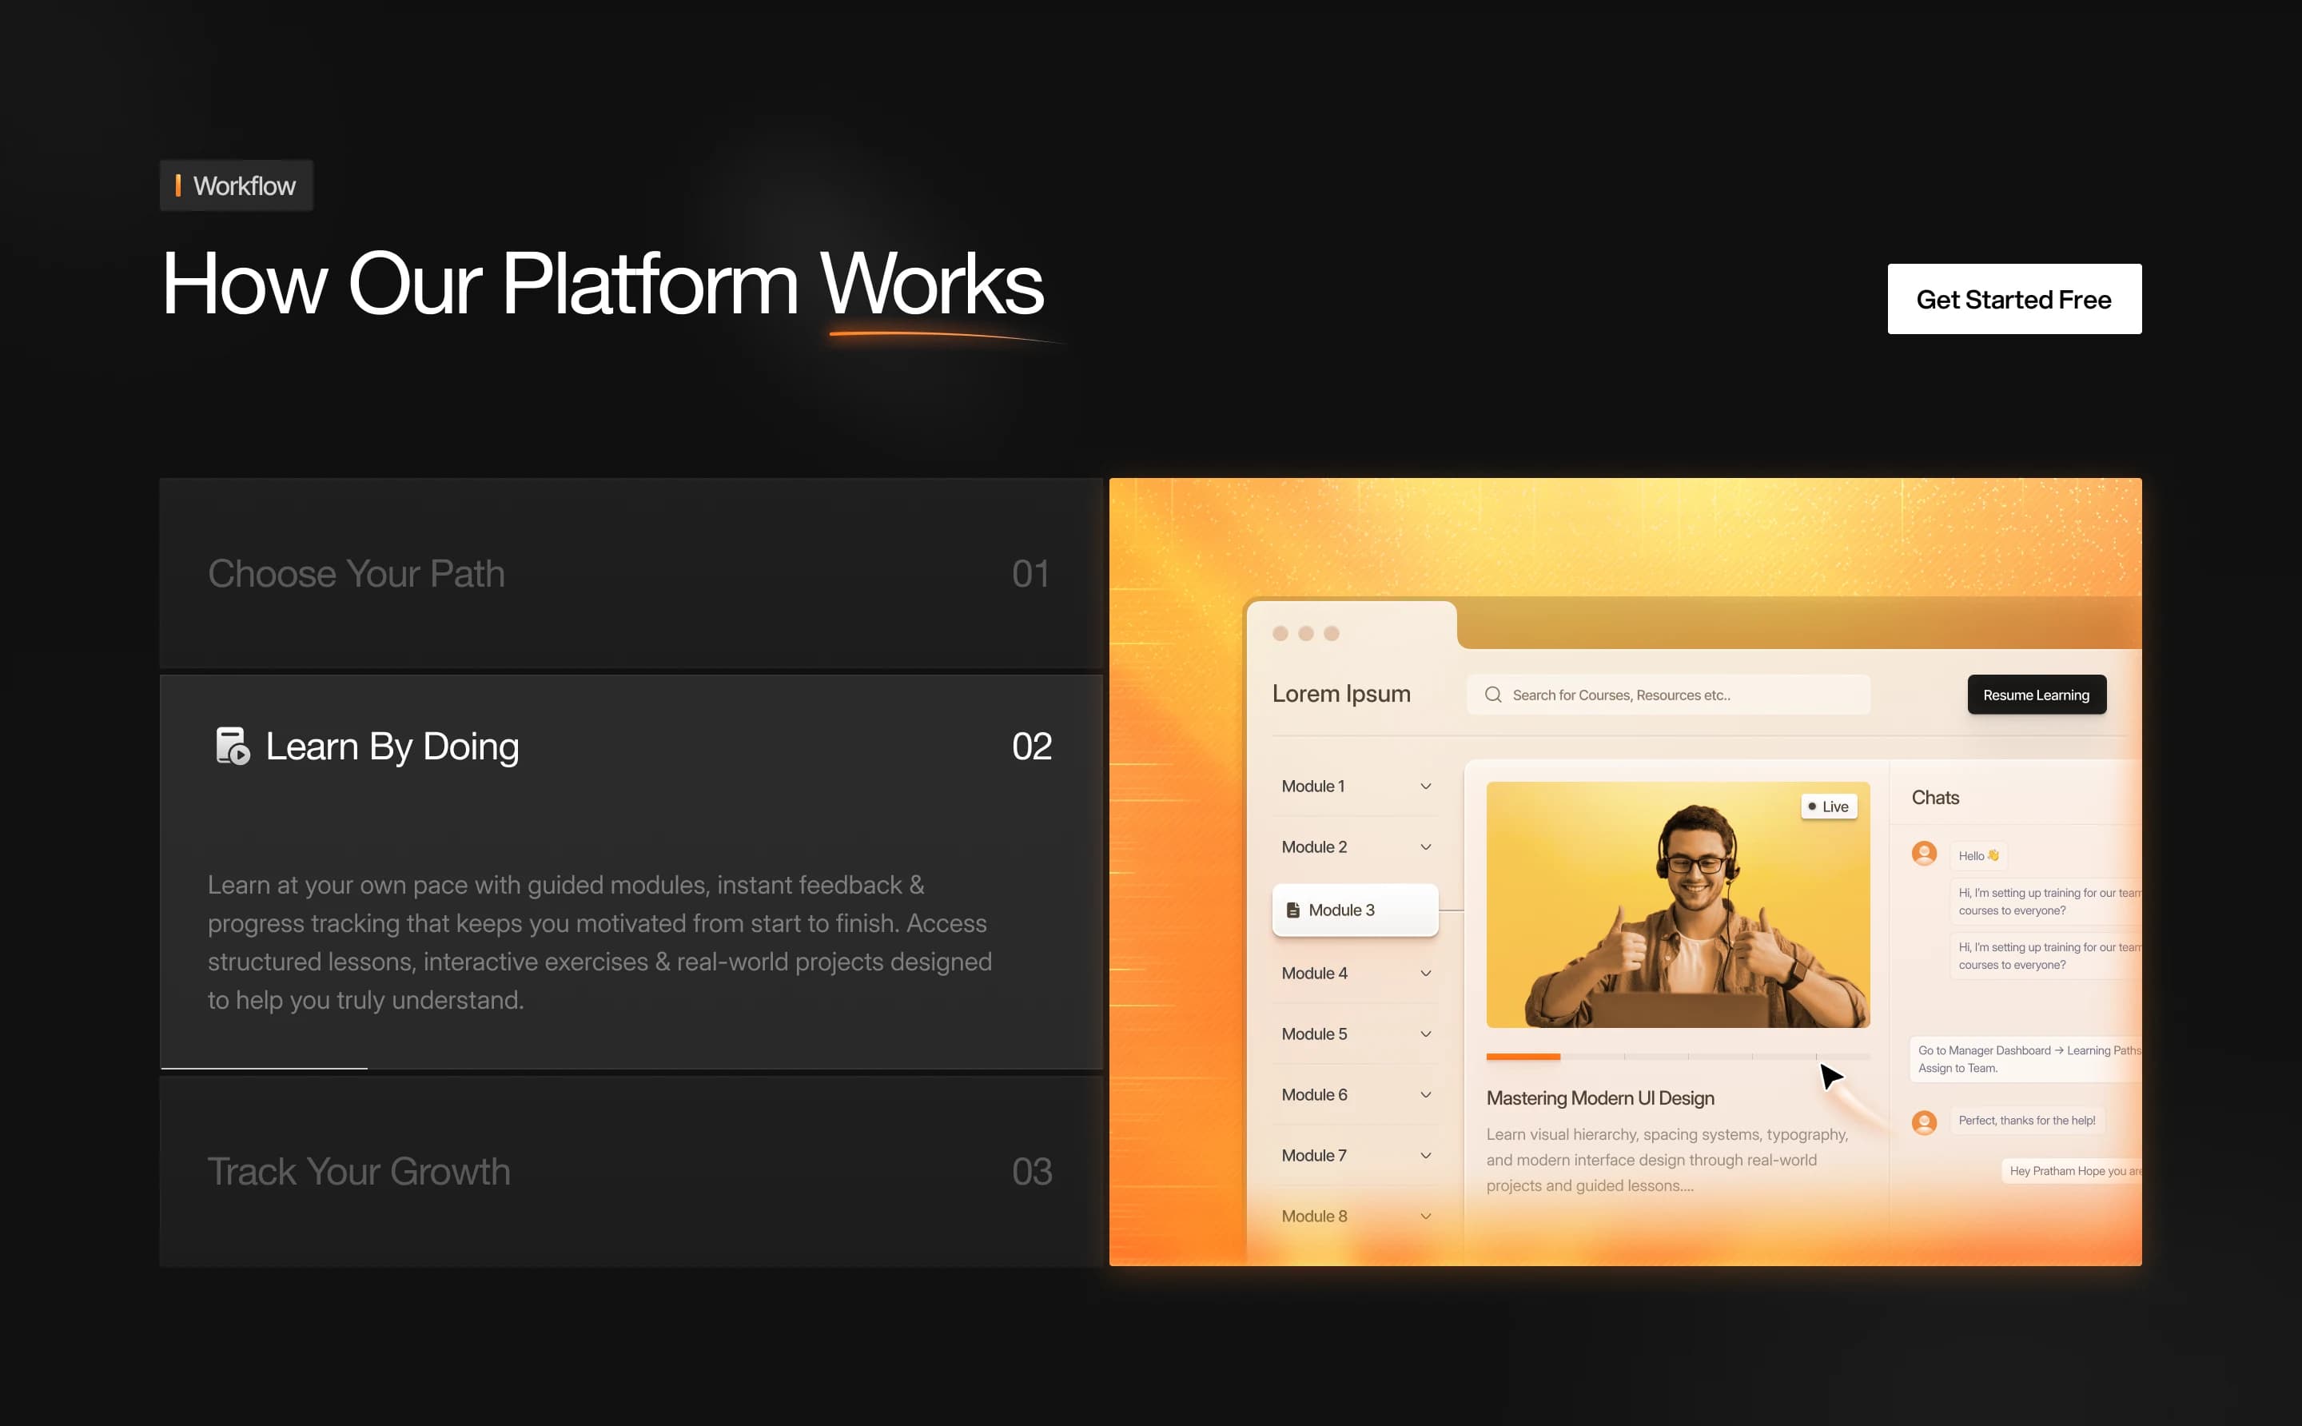Viewport: 2302px width, 1426px height.
Task: Click the Resume Learning button
Action: click(2036, 695)
